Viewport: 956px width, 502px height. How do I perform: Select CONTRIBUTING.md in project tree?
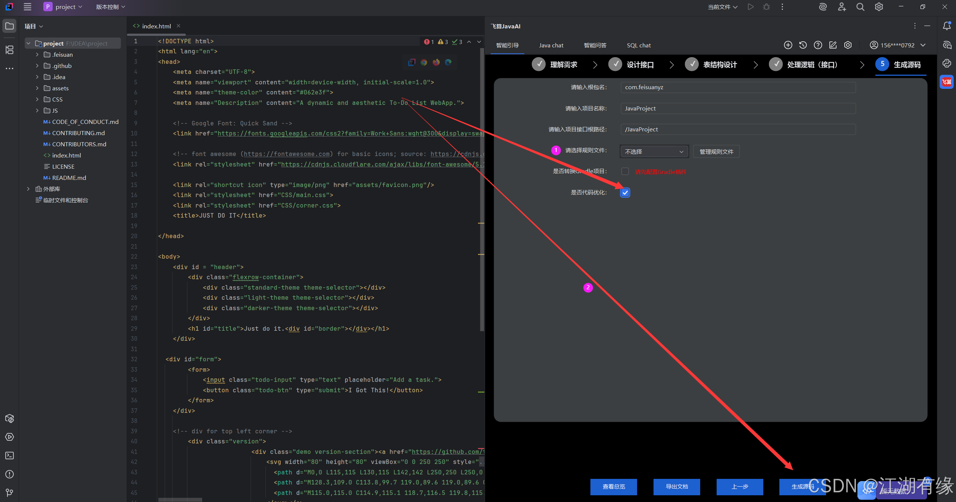(x=78, y=133)
